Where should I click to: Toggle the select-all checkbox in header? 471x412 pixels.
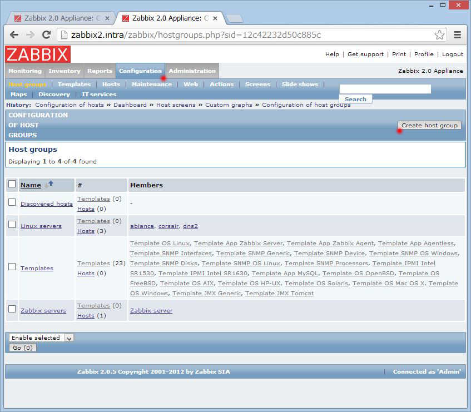[x=12, y=184]
